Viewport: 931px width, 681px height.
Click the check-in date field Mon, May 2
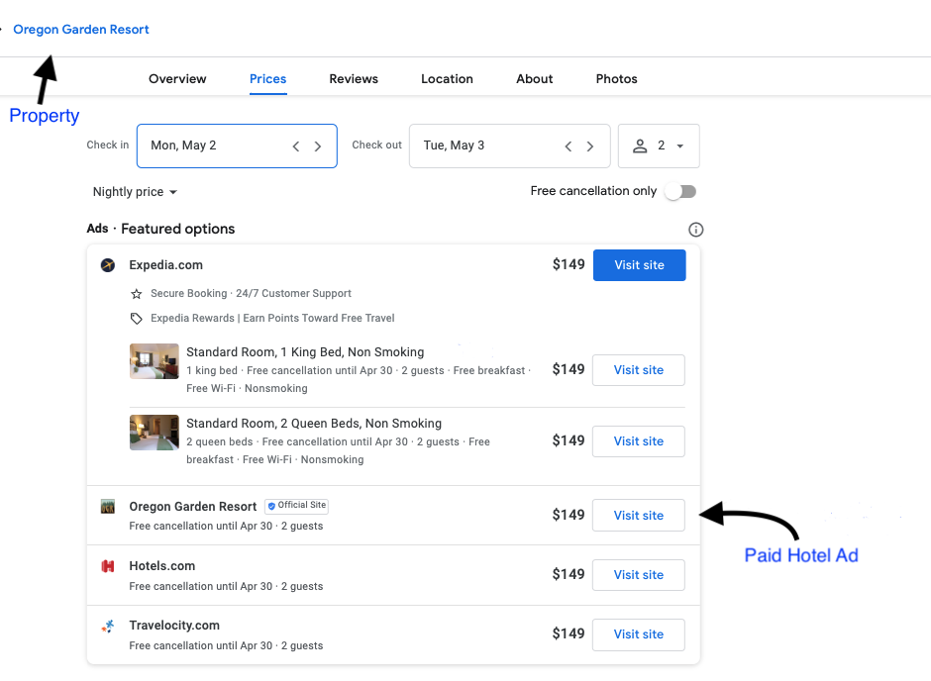tap(237, 146)
